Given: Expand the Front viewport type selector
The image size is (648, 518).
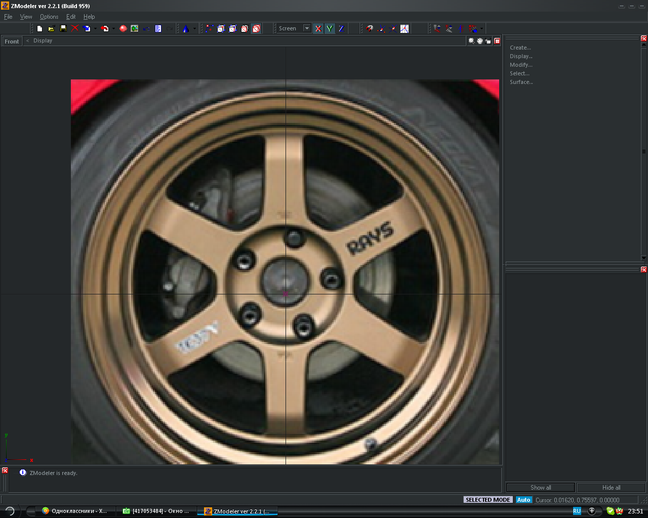Looking at the screenshot, I should tap(12, 41).
